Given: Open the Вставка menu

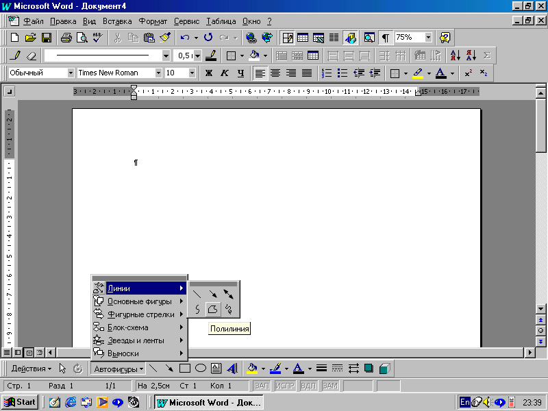Looking at the screenshot, I should 117,21.
